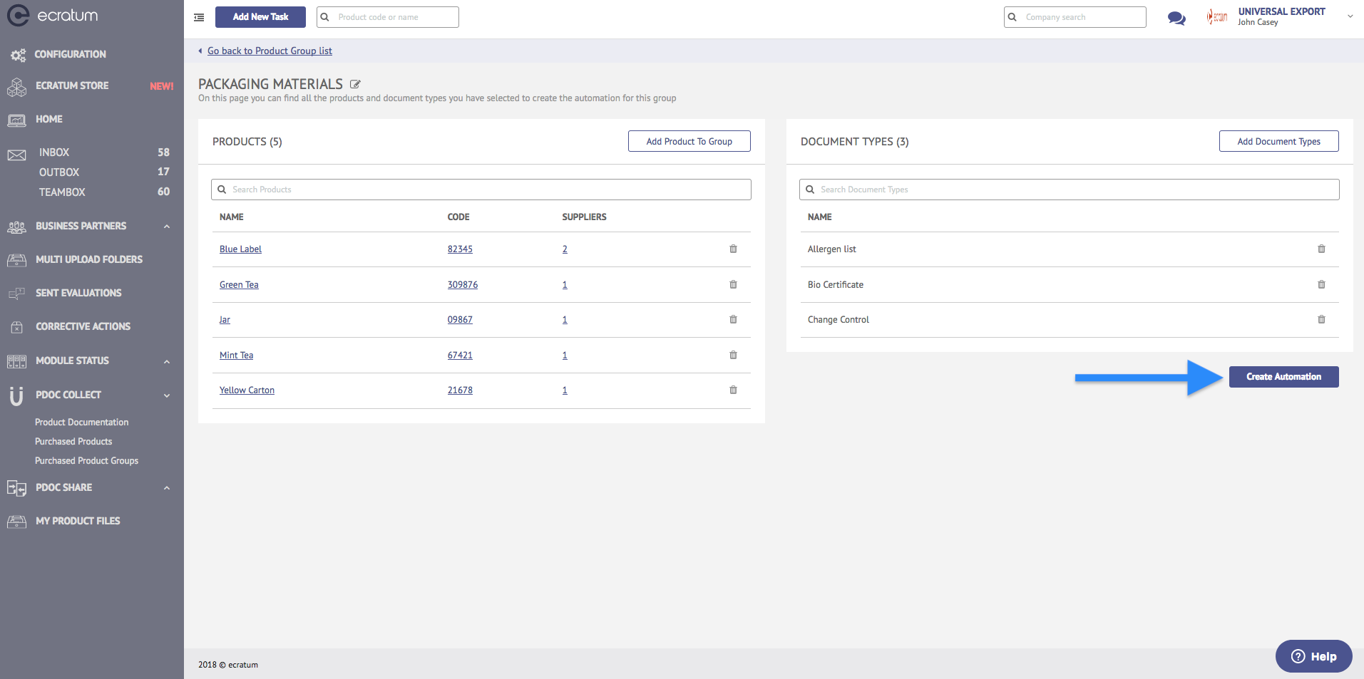The height and width of the screenshot is (679, 1364).
Task: Open the chat messages icon
Action: coord(1176,18)
